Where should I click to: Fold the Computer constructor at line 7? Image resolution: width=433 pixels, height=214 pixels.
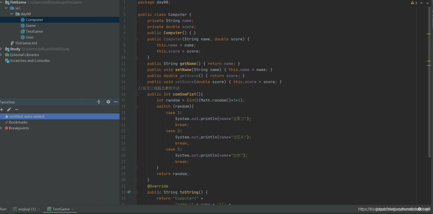pyautogui.click(x=136, y=39)
